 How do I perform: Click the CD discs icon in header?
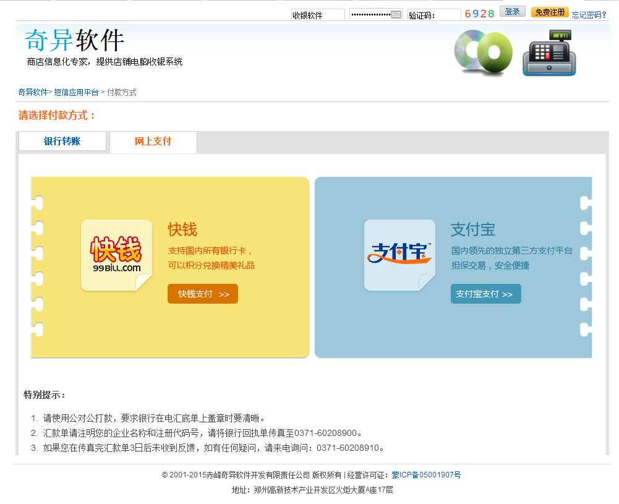(483, 52)
